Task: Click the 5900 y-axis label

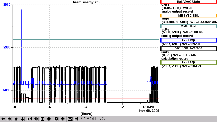Action: click(7, 47)
